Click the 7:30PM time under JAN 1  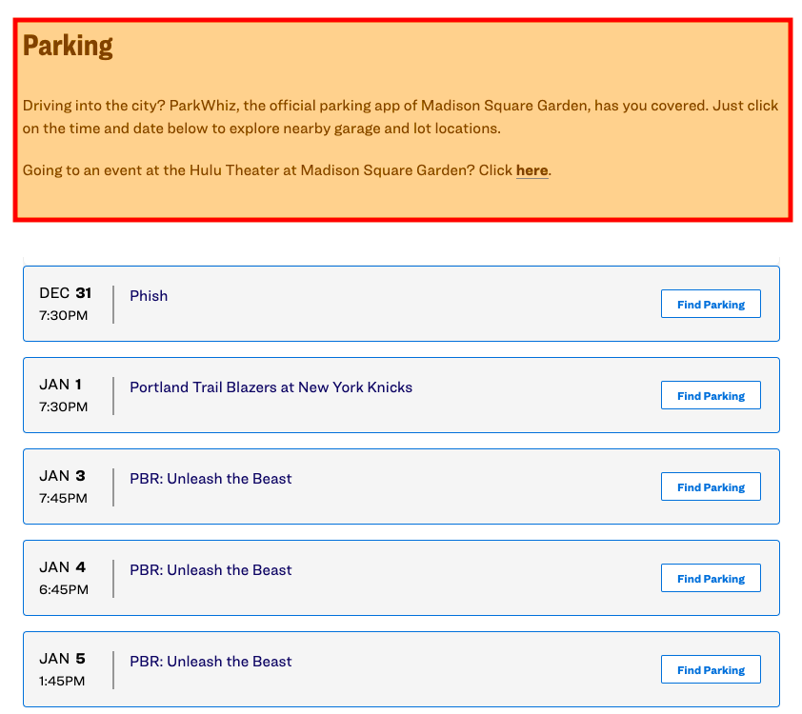click(64, 407)
